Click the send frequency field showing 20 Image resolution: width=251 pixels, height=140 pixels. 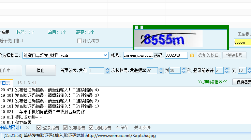(152, 71)
